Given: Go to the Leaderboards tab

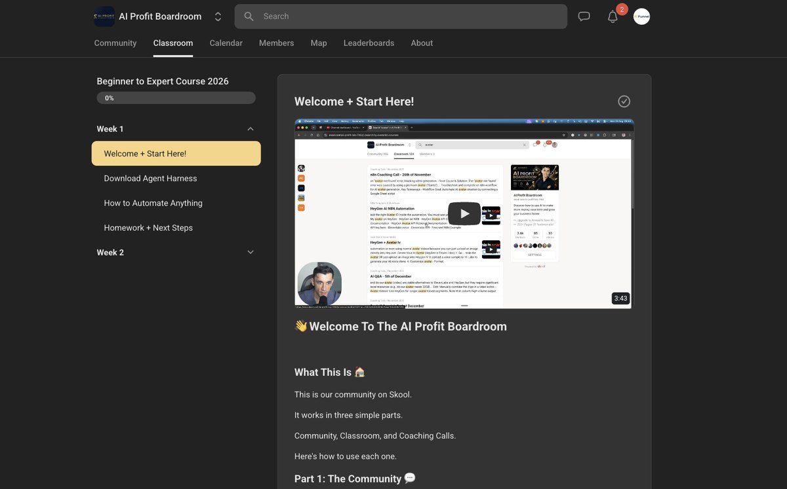Looking at the screenshot, I should [369, 43].
